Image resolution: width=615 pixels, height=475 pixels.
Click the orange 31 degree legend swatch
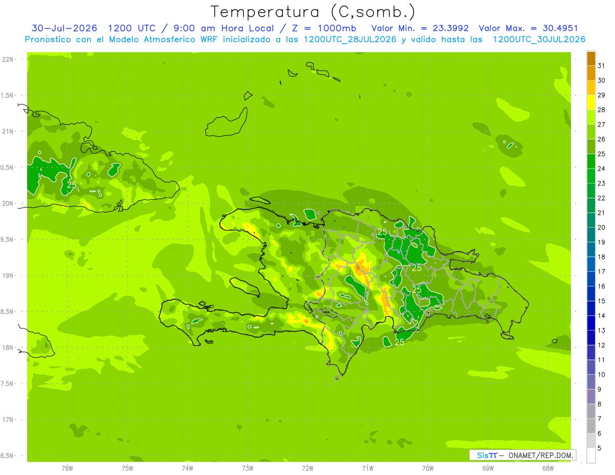tap(591, 59)
